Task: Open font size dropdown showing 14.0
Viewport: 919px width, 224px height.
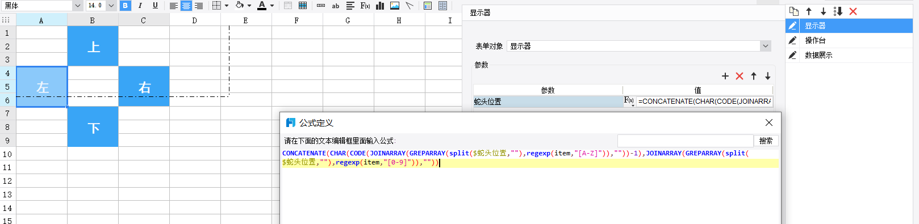Action: pos(111,6)
